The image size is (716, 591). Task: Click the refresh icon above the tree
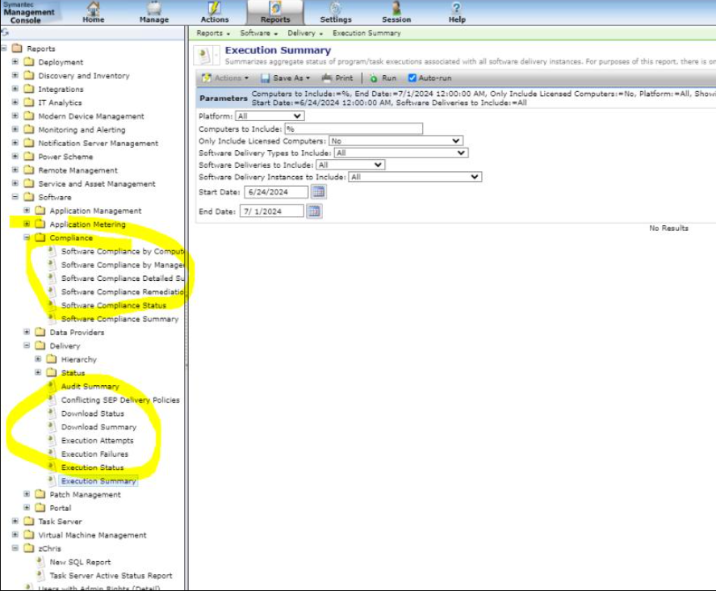(x=5, y=33)
